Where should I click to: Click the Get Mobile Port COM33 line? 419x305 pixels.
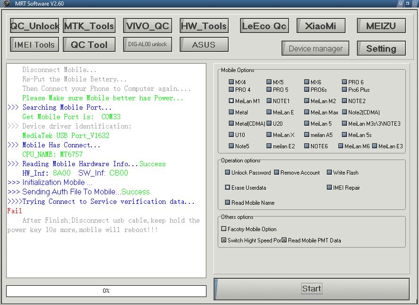click(71, 117)
